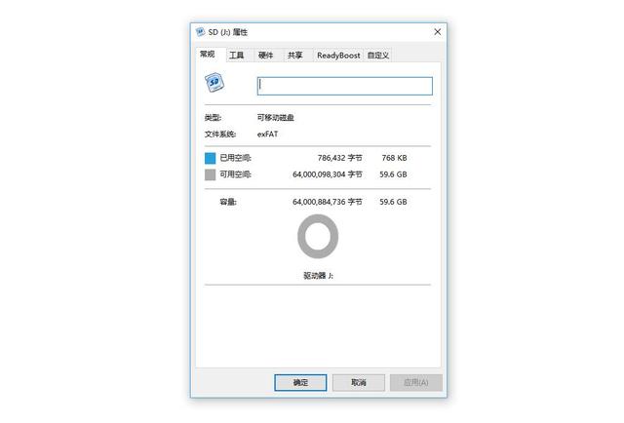The image size is (624, 423).
Task: Close the SD (J:) properties dialog
Action: (x=438, y=32)
